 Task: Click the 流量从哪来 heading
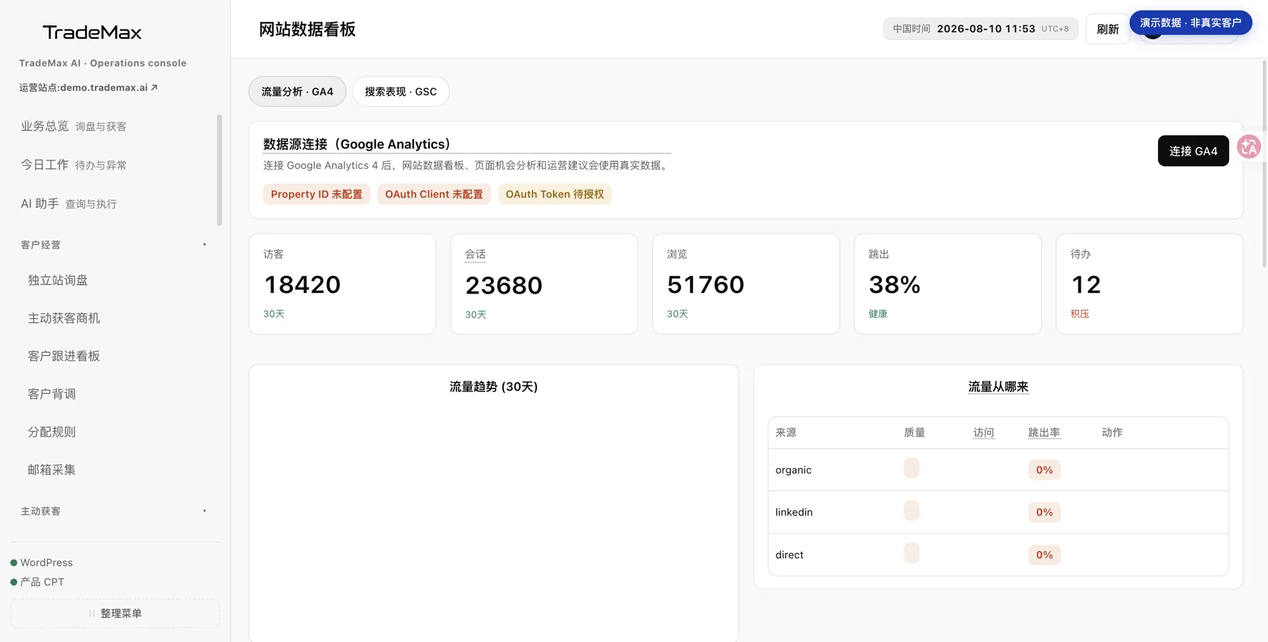[998, 386]
